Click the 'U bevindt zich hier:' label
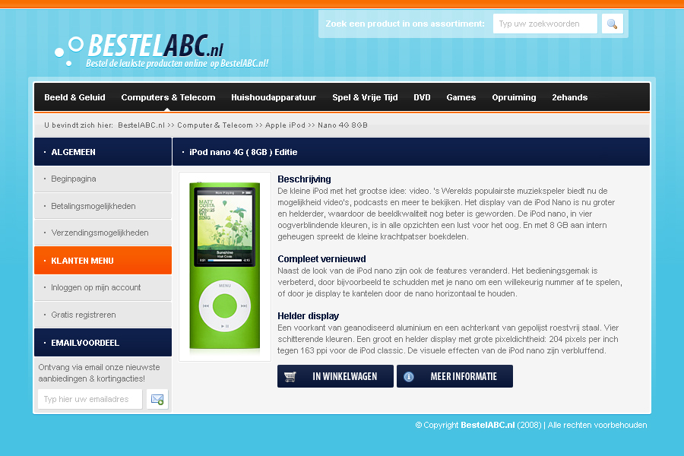The width and height of the screenshot is (684, 456). coord(78,125)
